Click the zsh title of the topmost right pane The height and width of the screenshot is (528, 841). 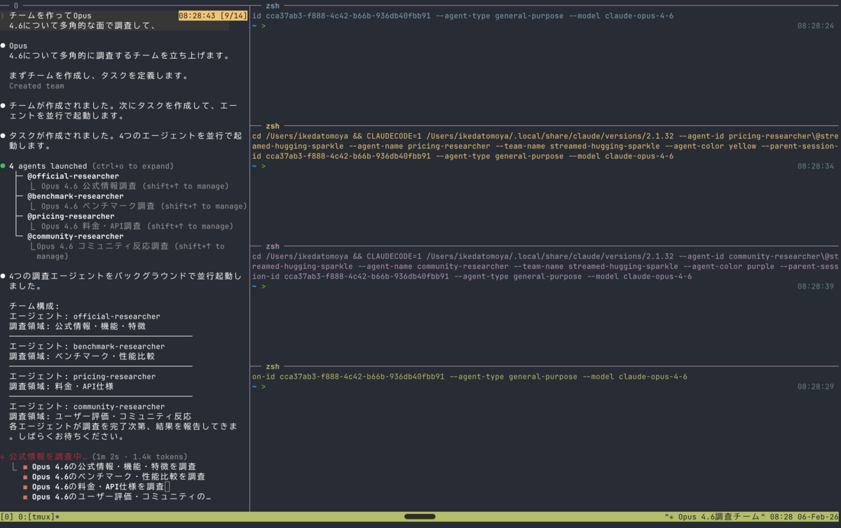click(x=273, y=6)
